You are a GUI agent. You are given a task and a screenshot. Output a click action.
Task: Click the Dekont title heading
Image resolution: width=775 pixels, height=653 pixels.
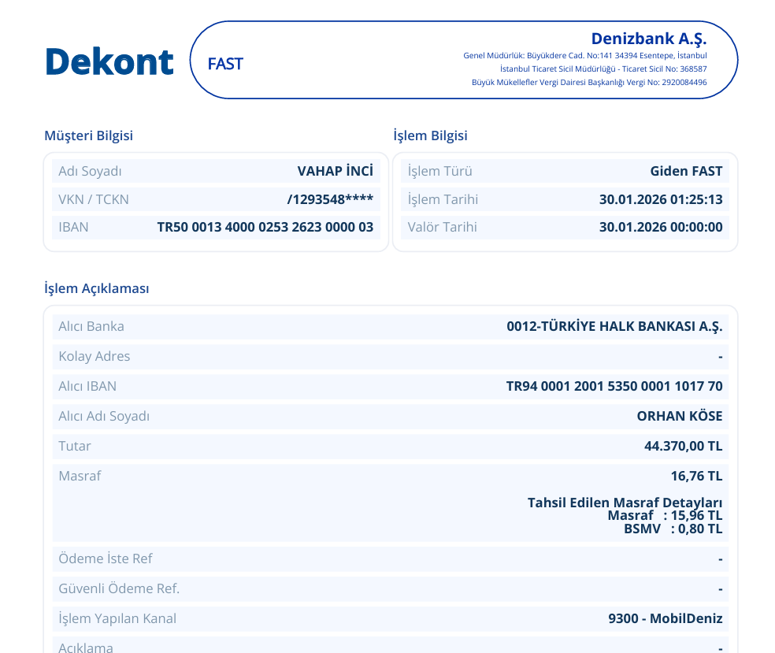point(109,61)
